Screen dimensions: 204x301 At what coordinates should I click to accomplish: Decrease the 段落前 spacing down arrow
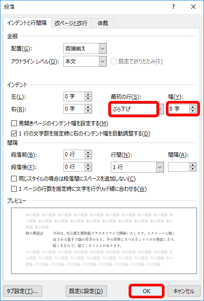click(88, 157)
